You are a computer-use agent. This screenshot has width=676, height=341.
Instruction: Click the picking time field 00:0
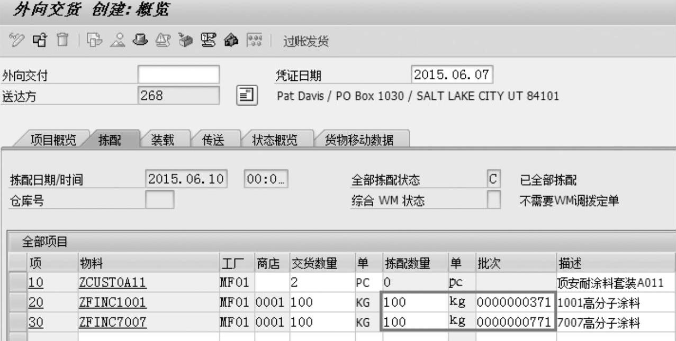pyautogui.click(x=266, y=179)
